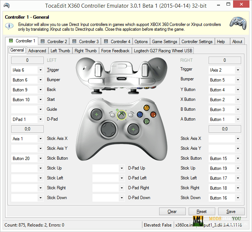This screenshot has width=252, height=232.
Task: Click the Elevated: False status entry
Action: [x=158, y=225]
